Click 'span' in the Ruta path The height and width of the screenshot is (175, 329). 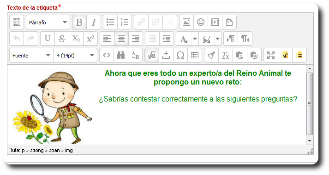pyautogui.click(x=54, y=150)
